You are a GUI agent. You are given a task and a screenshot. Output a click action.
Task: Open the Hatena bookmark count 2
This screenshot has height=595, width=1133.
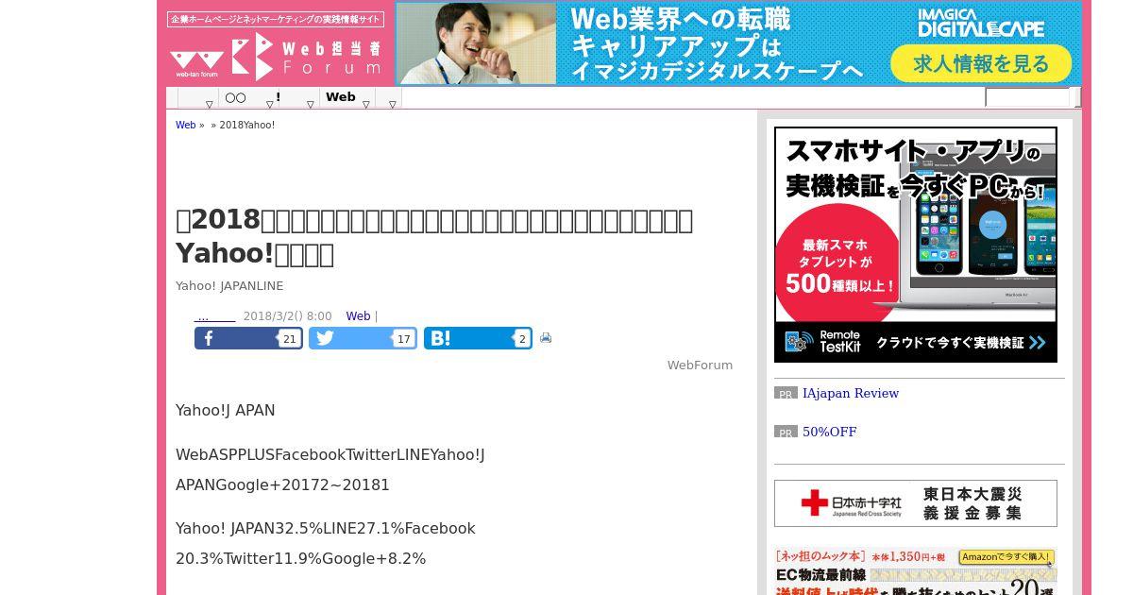coord(521,339)
